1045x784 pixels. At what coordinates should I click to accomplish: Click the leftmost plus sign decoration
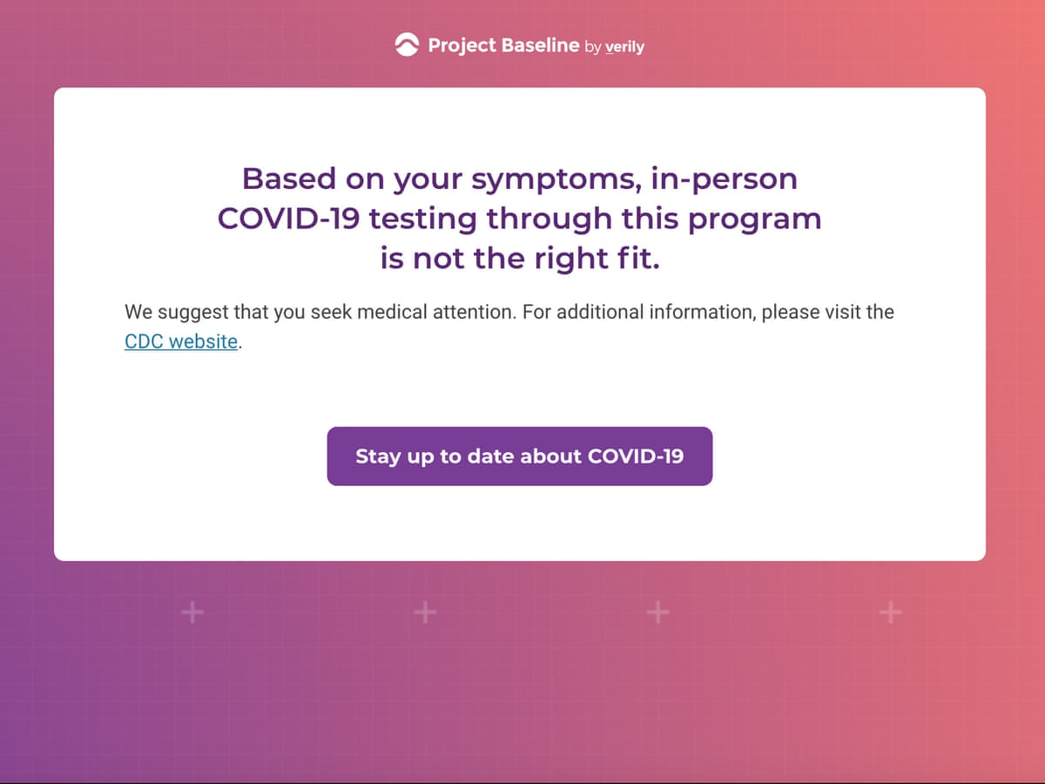click(x=192, y=612)
